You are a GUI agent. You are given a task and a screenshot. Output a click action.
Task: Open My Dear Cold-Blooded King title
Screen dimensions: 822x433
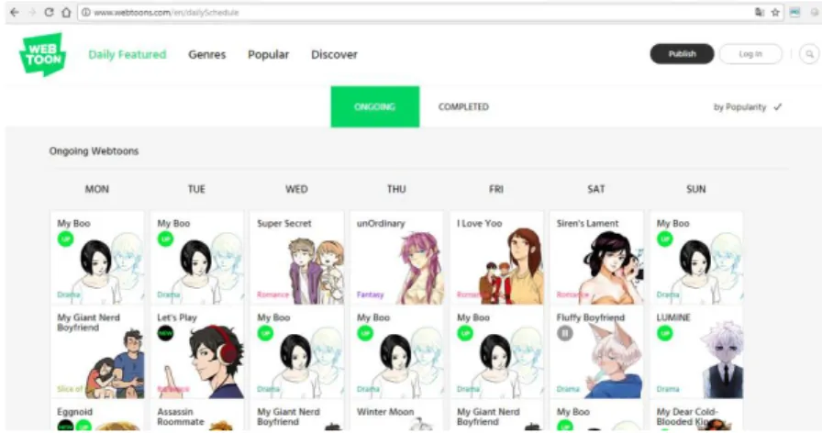(687, 416)
